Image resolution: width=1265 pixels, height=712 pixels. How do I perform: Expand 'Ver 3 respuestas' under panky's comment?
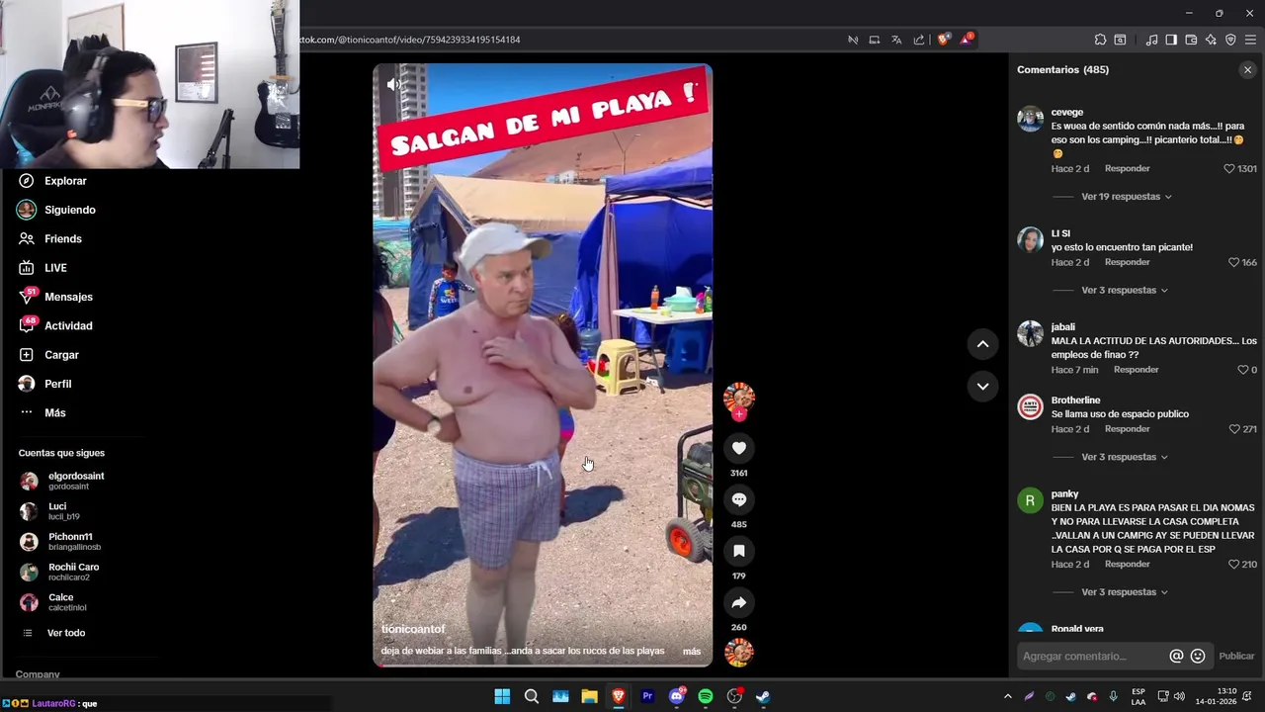click(x=1125, y=592)
